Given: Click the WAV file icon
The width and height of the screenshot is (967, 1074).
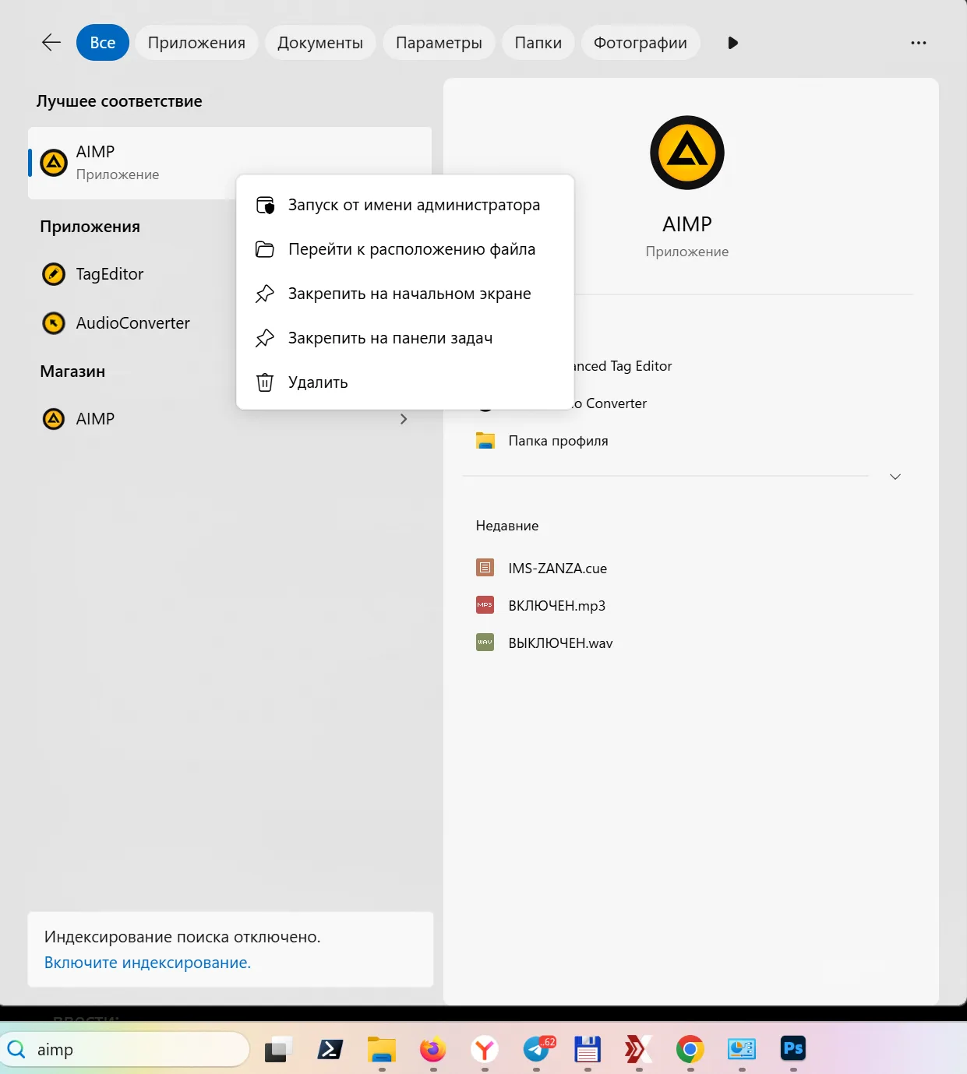Looking at the screenshot, I should coord(485,643).
